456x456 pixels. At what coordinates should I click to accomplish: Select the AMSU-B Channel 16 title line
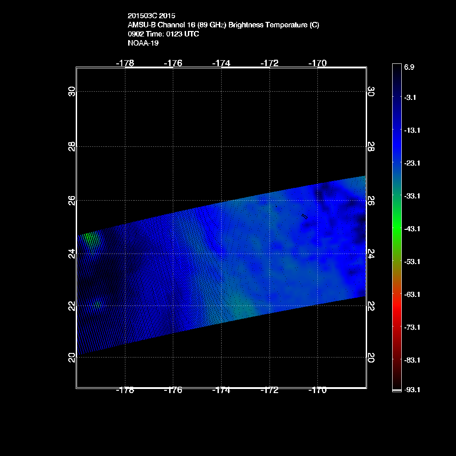click(x=223, y=25)
